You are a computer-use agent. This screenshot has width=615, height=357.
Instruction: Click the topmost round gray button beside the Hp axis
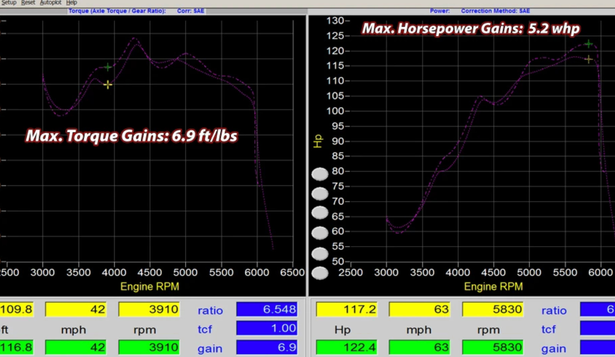320,174
